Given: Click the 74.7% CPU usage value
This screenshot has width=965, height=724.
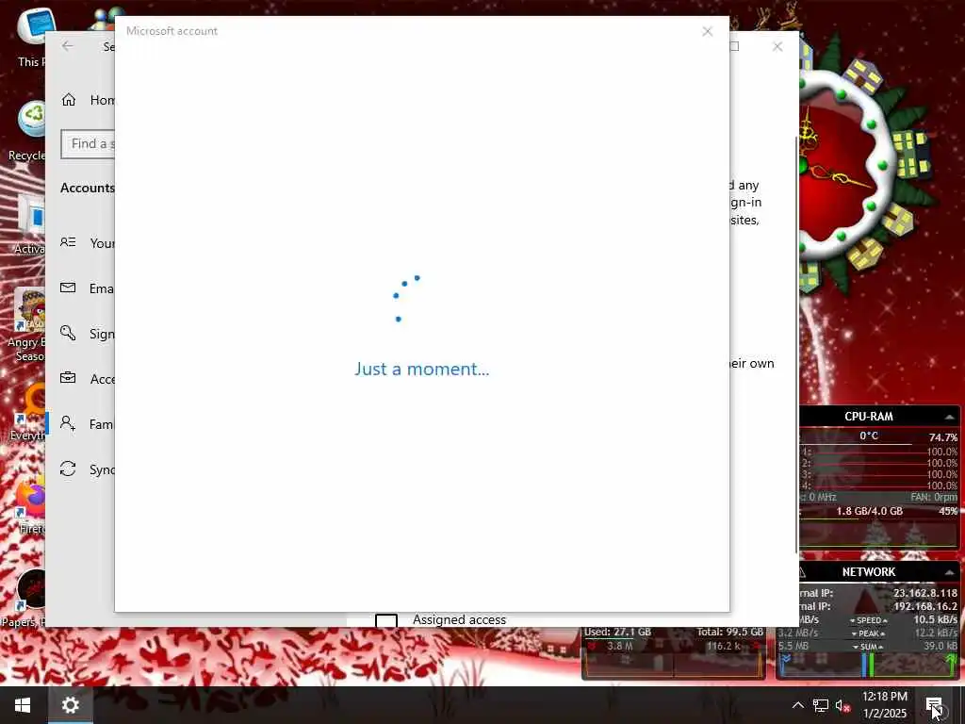Looking at the screenshot, I should 942,437.
